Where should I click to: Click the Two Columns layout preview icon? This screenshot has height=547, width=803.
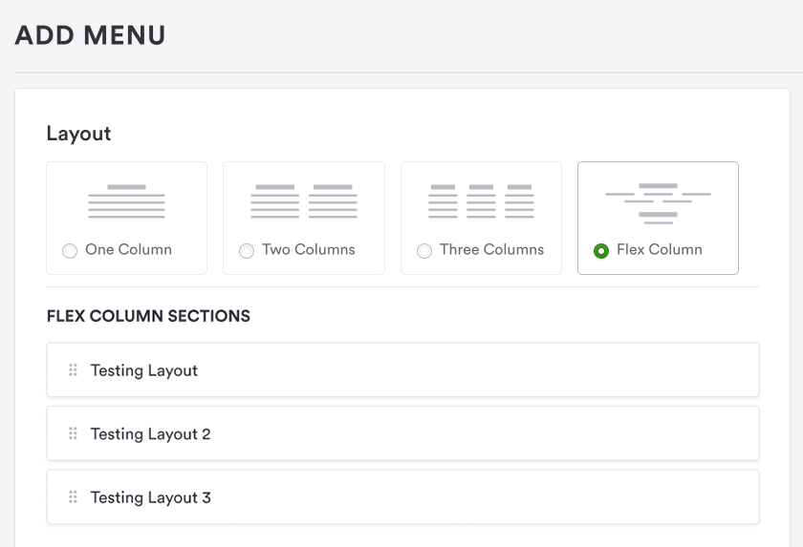click(x=304, y=201)
